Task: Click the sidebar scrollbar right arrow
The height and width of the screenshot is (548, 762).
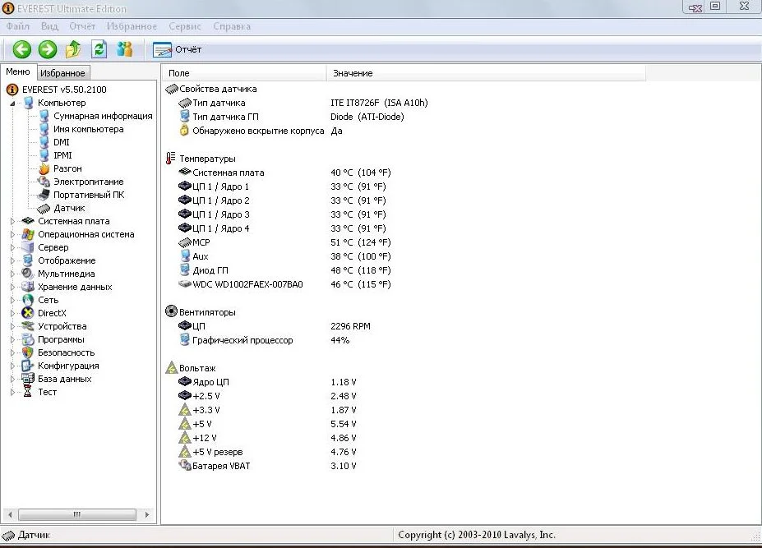Action: (x=147, y=514)
